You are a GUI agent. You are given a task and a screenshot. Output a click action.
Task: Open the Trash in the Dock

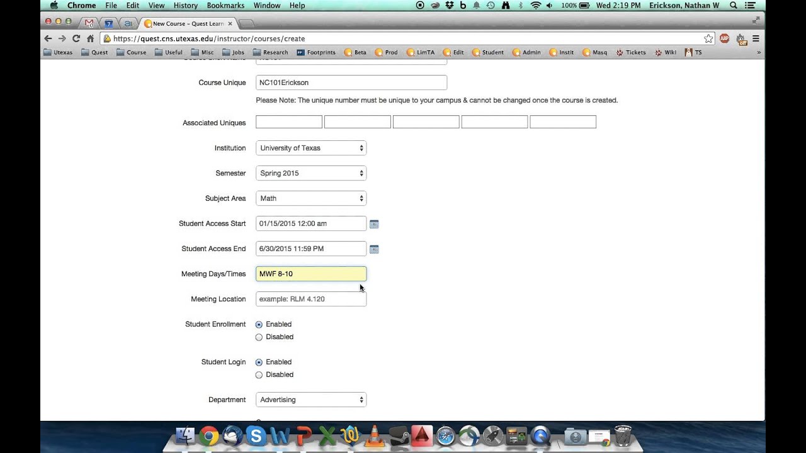[623, 435]
